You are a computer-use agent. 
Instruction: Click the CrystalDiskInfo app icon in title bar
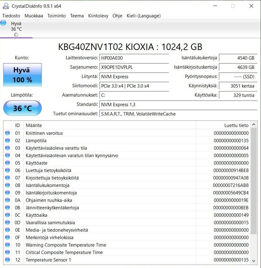pyautogui.click(x=6, y=6)
